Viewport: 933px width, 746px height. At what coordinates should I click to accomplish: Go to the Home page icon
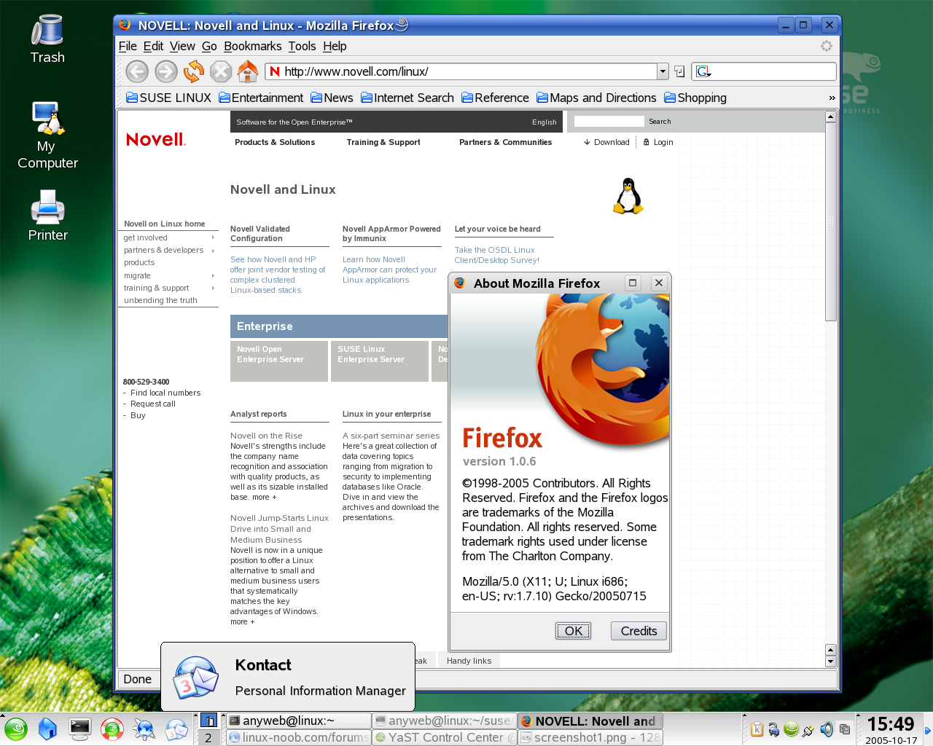point(248,71)
